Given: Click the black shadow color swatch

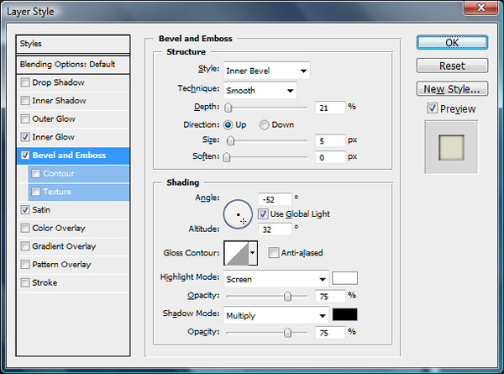Looking at the screenshot, I should (345, 315).
